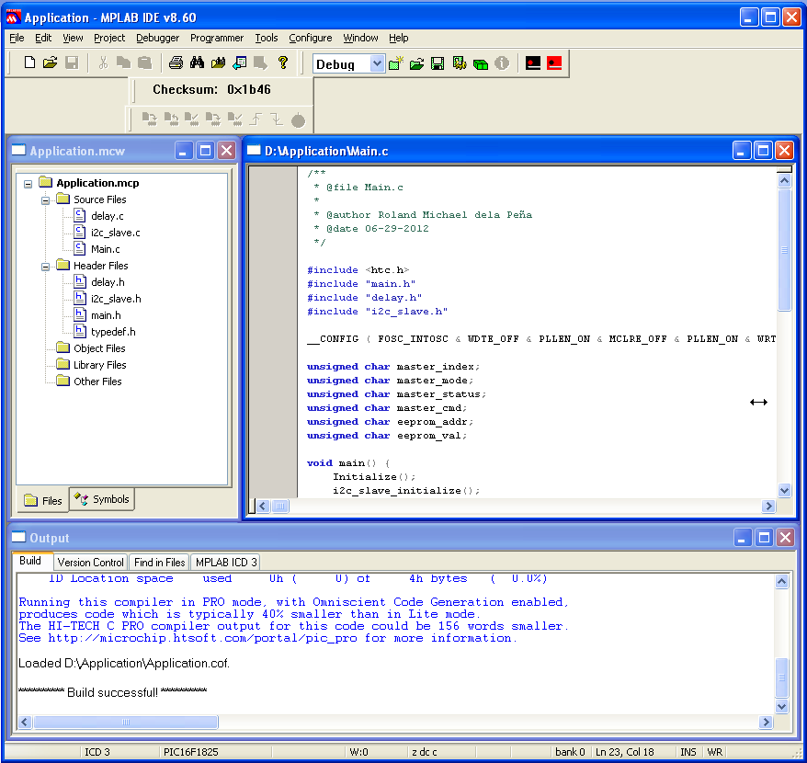
Task: Click the Paste clipboard icon
Action: pyautogui.click(x=145, y=63)
